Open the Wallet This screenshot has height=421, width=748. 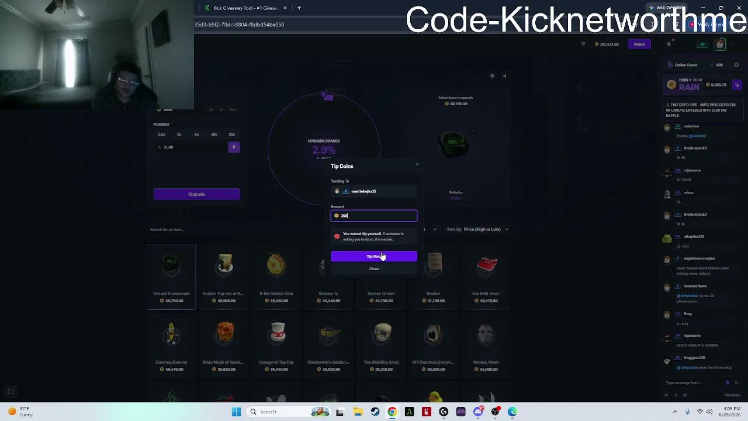click(x=639, y=44)
